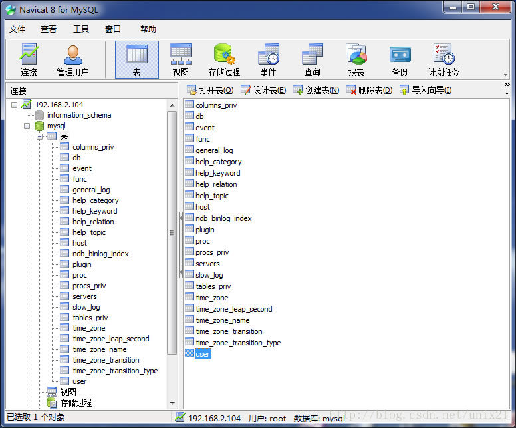Screen dimensions: 516x428
Task: Click the connection tree vertical scrollbar thumb
Action: [172, 233]
